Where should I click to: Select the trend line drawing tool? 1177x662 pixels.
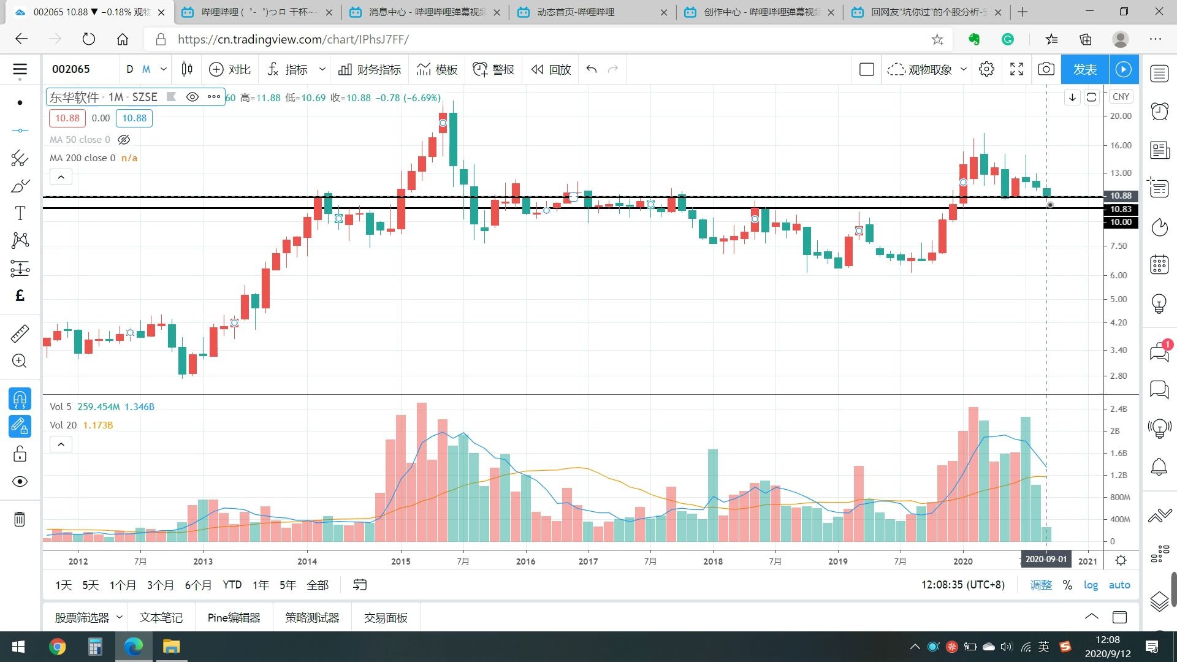tap(20, 131)
